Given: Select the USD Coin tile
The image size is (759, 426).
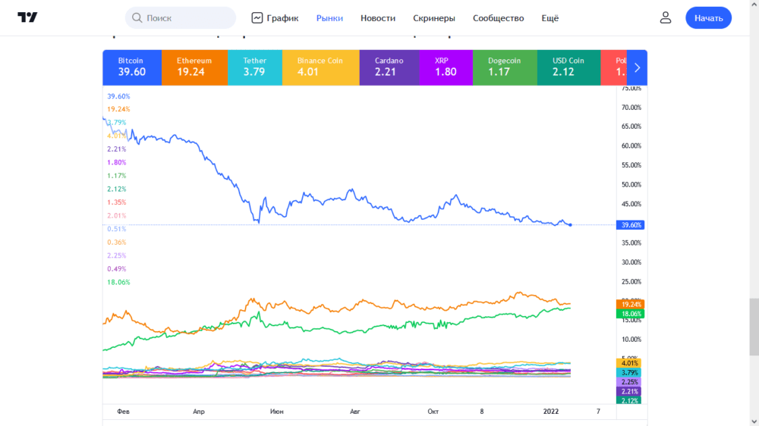Looking at the screenshot, I should 568,67.
